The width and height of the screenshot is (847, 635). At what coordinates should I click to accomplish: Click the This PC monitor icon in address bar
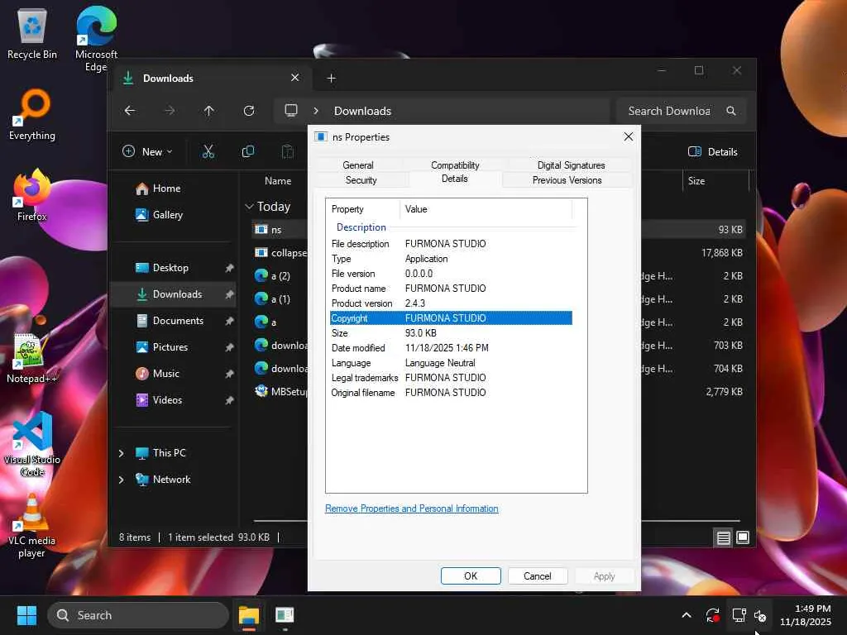pyautogui.click(x=291, y=111)
